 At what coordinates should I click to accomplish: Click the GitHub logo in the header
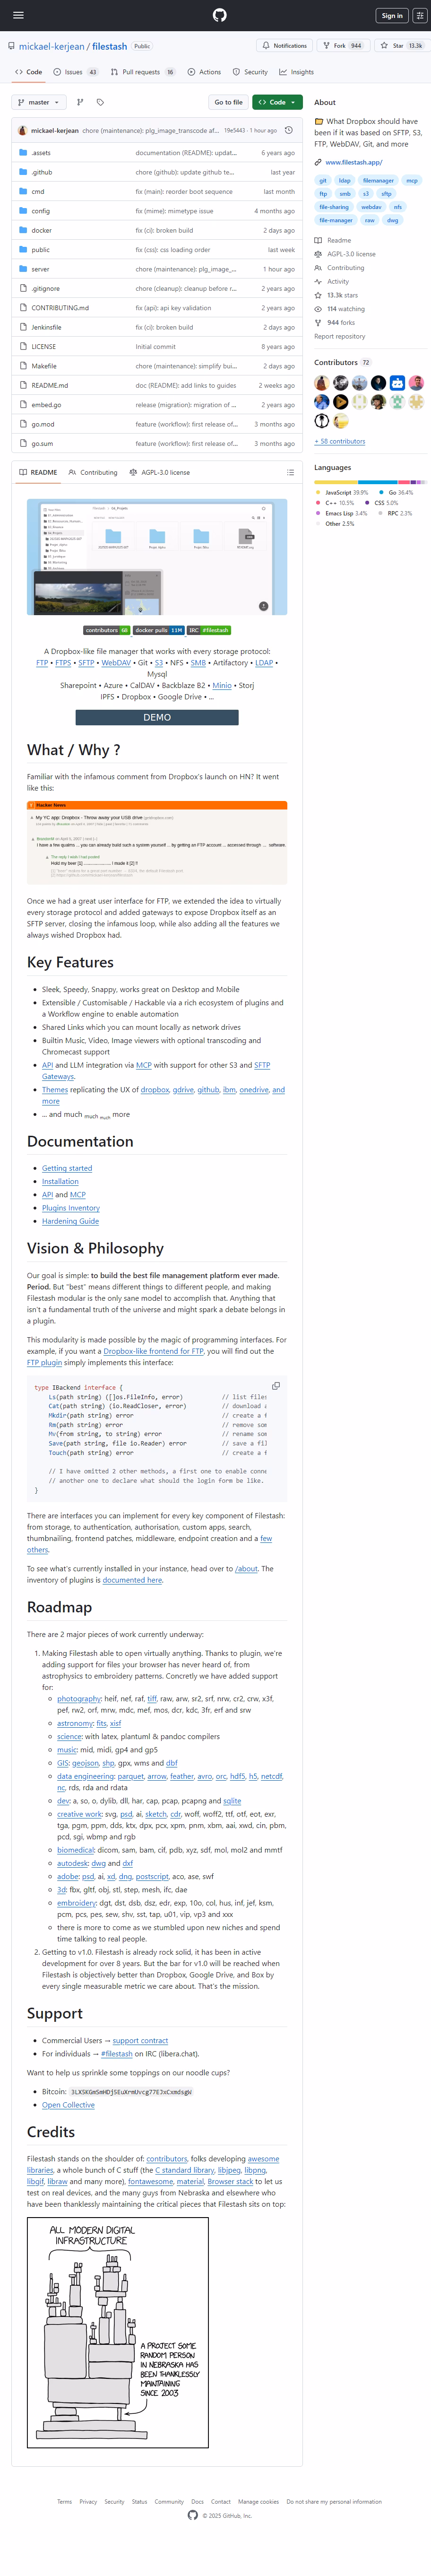[x=219, y=15]
